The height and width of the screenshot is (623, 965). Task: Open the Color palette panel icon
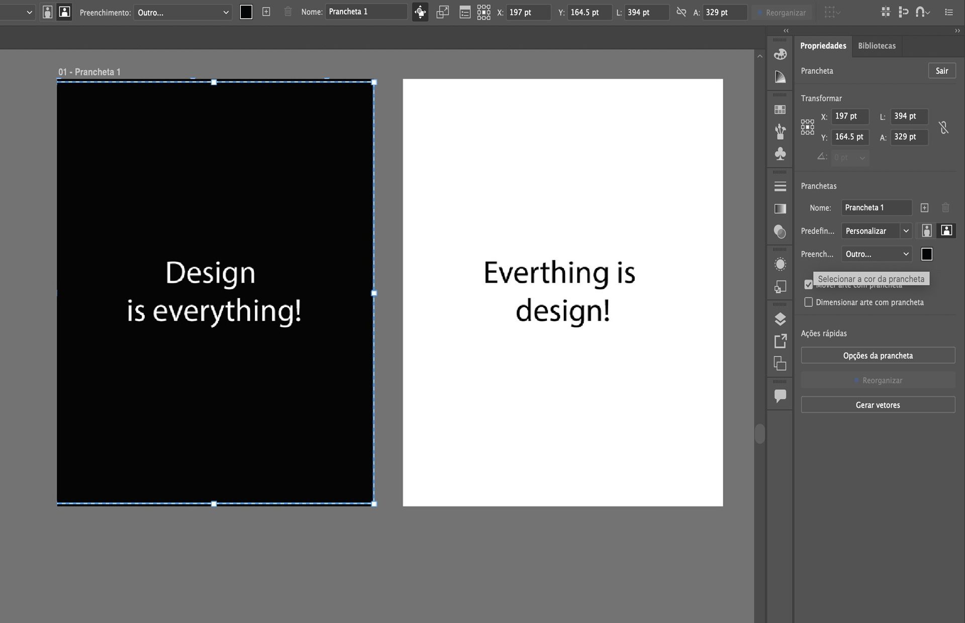pyautogui.click(x=780, y=54)
